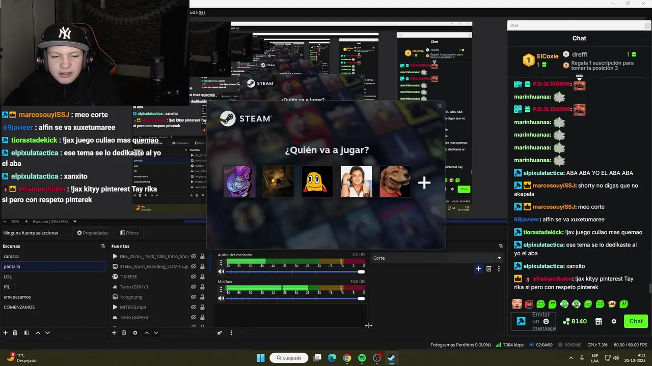Switch to the IRL scene
Viewport: 652px width, 366px height.
53,287
